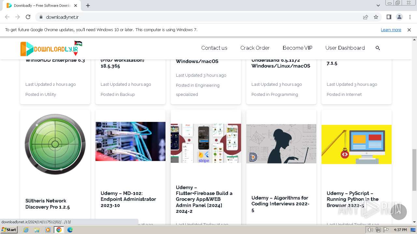417x234 pixels.
Task: Open File Explorer folder taskbar icon
Action: click(37, 230)
